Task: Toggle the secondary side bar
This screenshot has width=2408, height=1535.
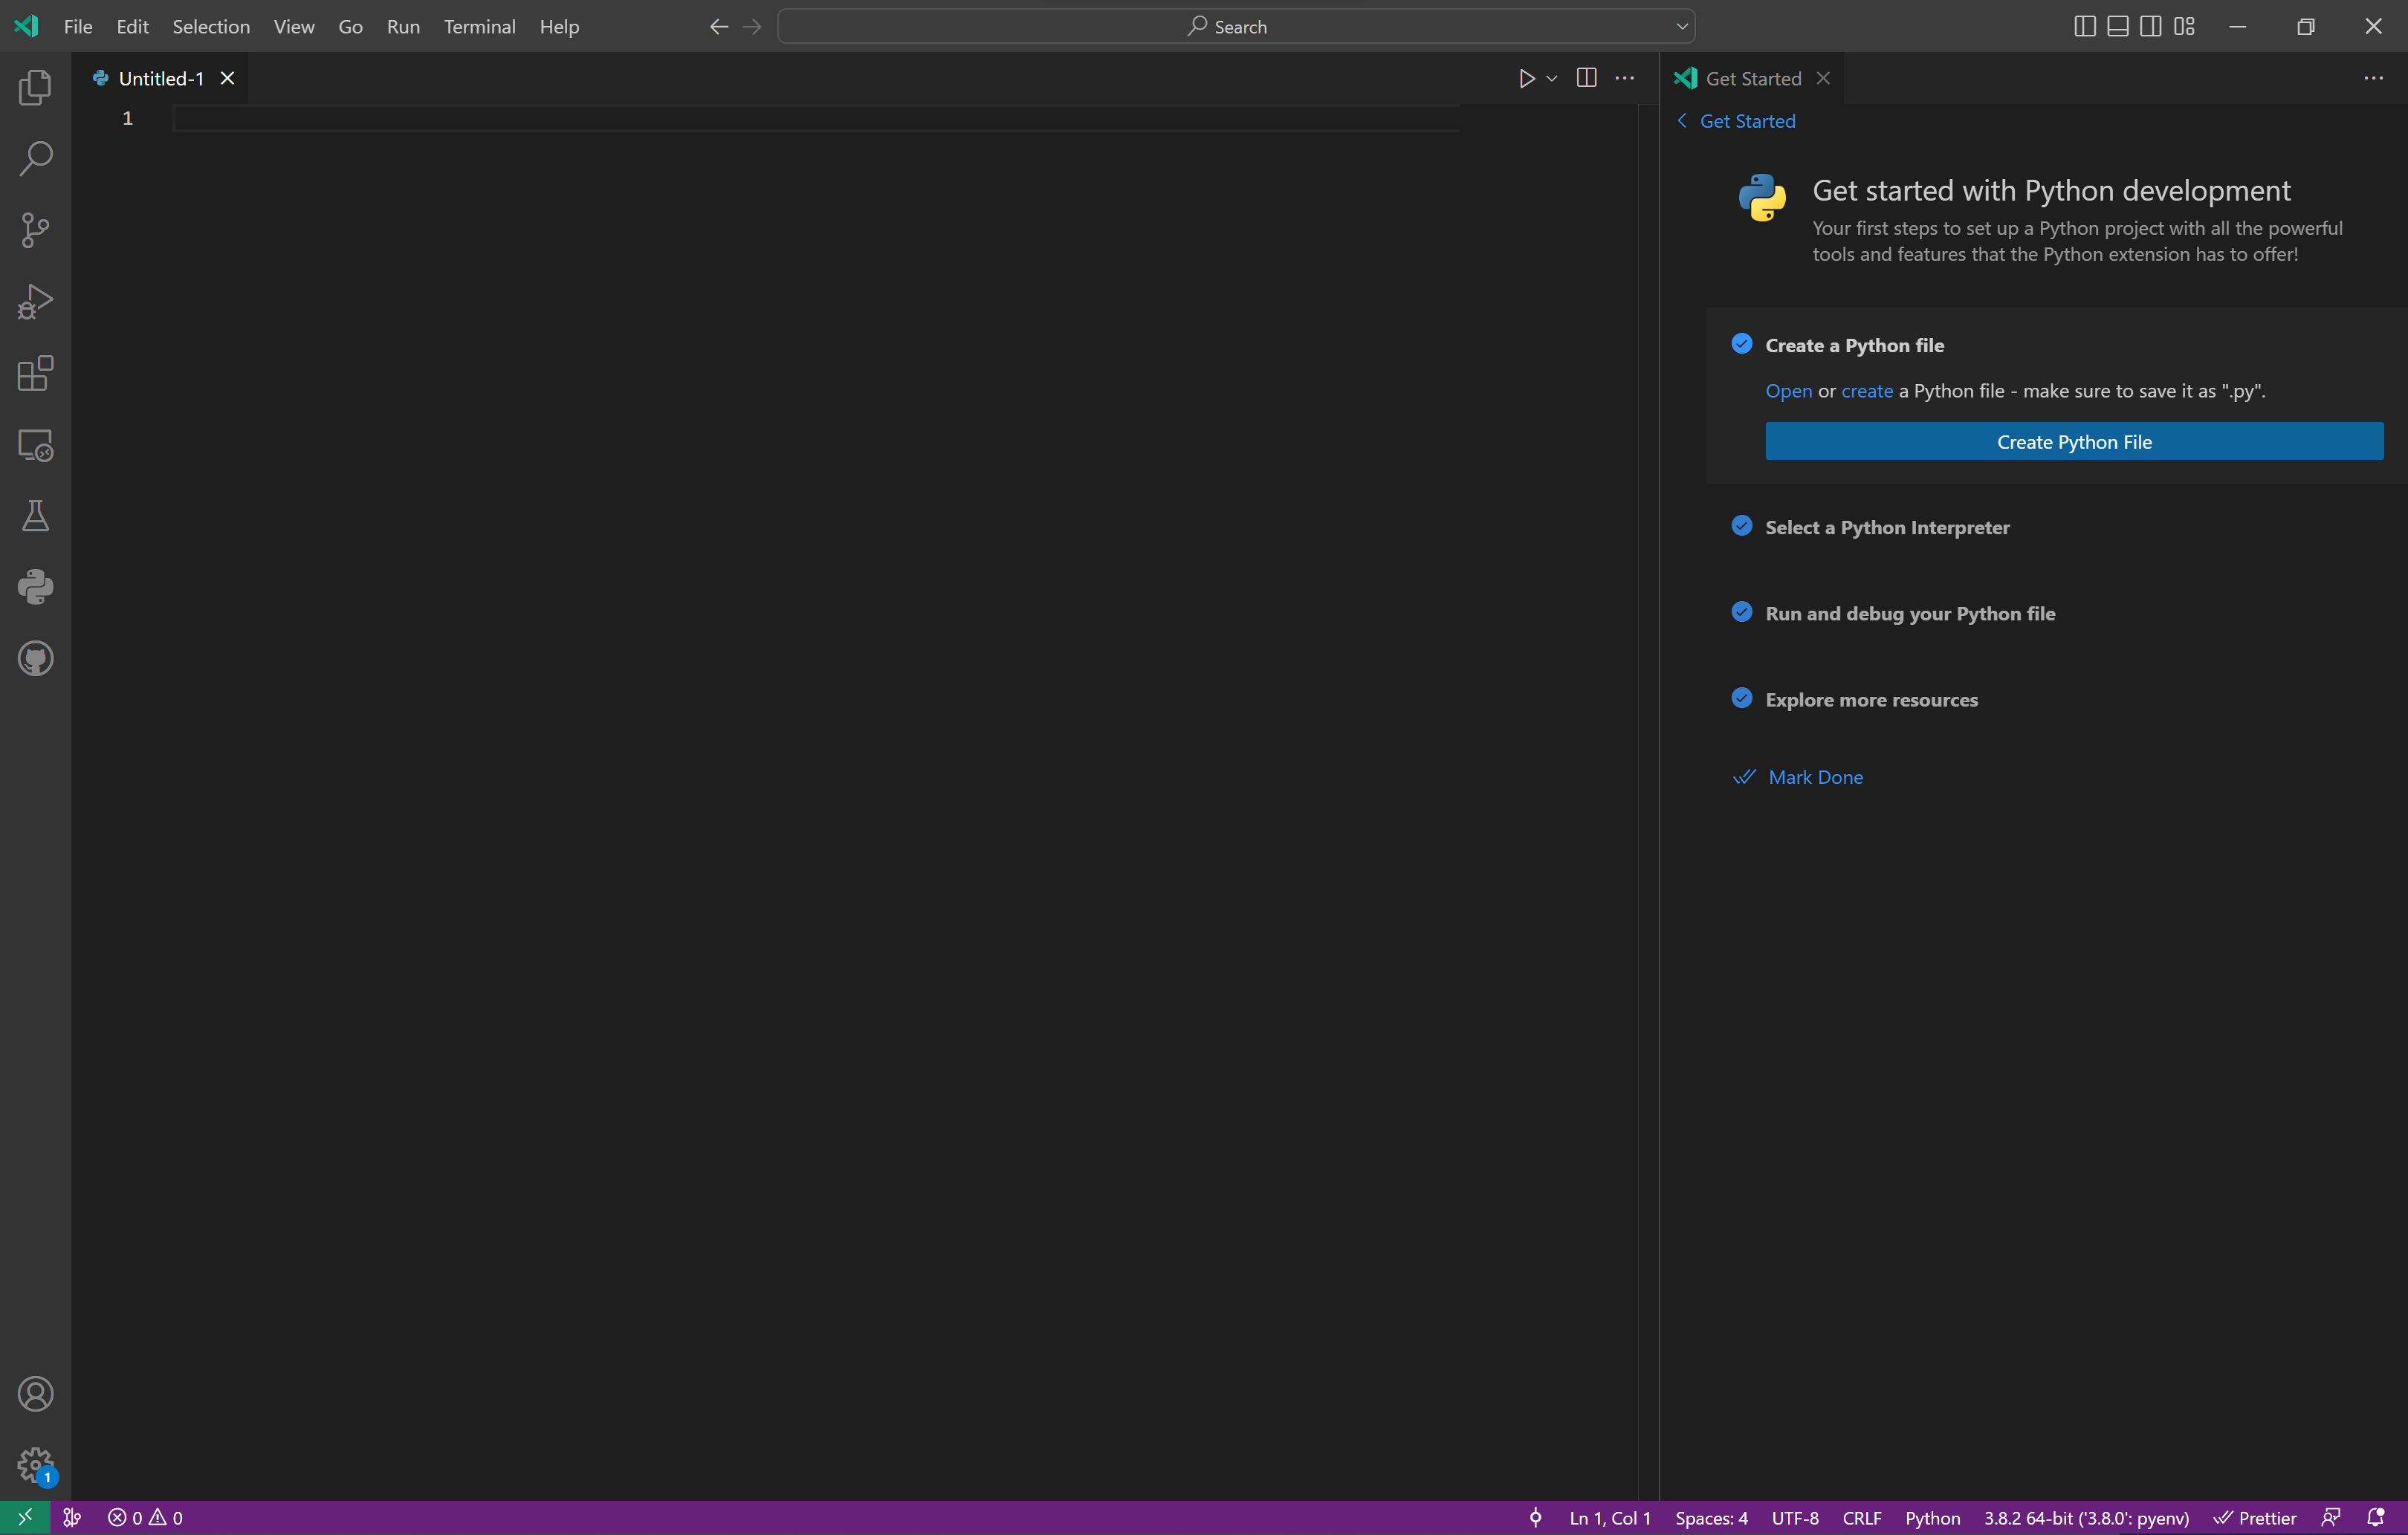Action: pos(2151,26)
